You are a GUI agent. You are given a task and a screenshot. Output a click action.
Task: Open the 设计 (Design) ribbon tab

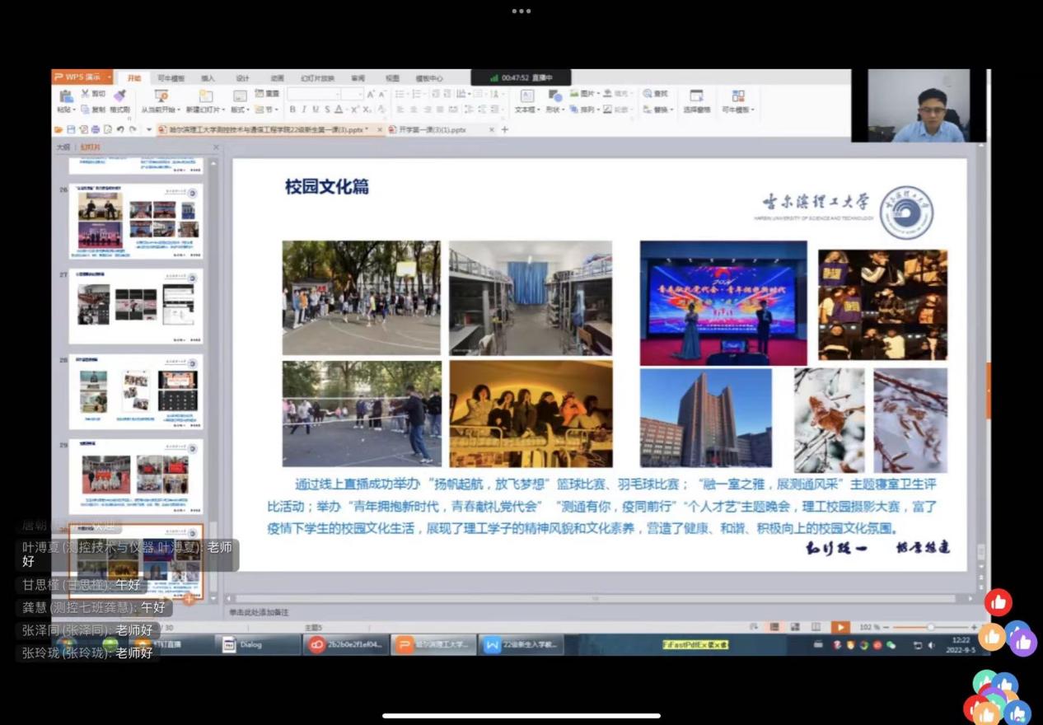tap(242, 78)
